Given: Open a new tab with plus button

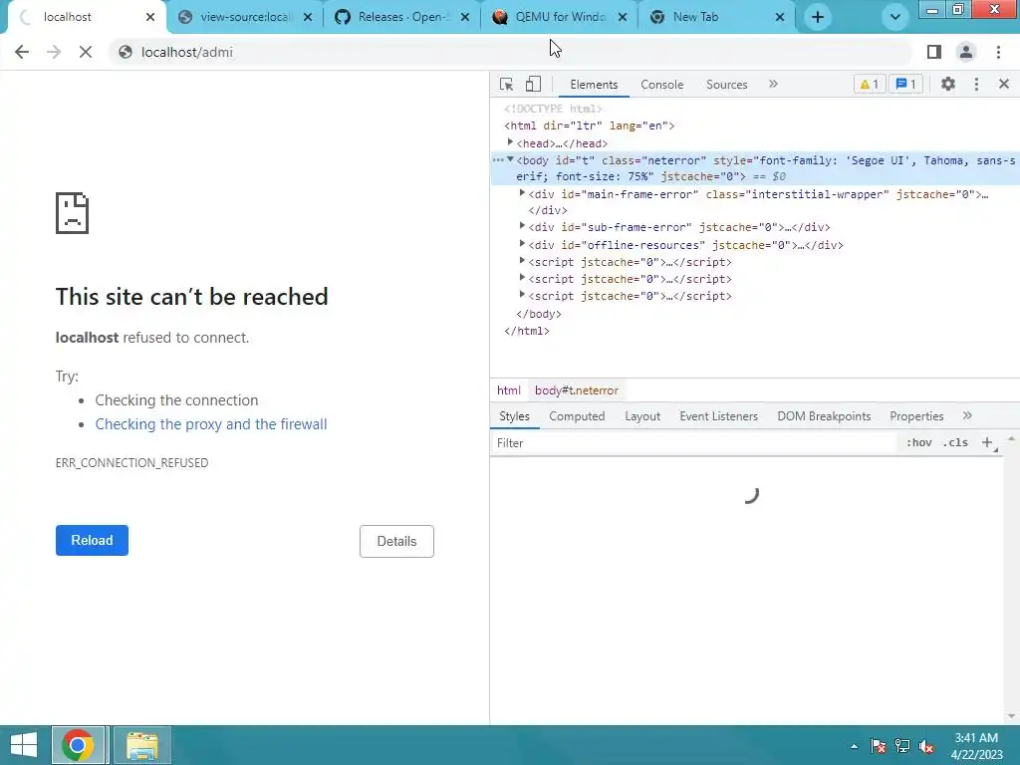Looking at the screenshot, I should click(x=818, y=18).
